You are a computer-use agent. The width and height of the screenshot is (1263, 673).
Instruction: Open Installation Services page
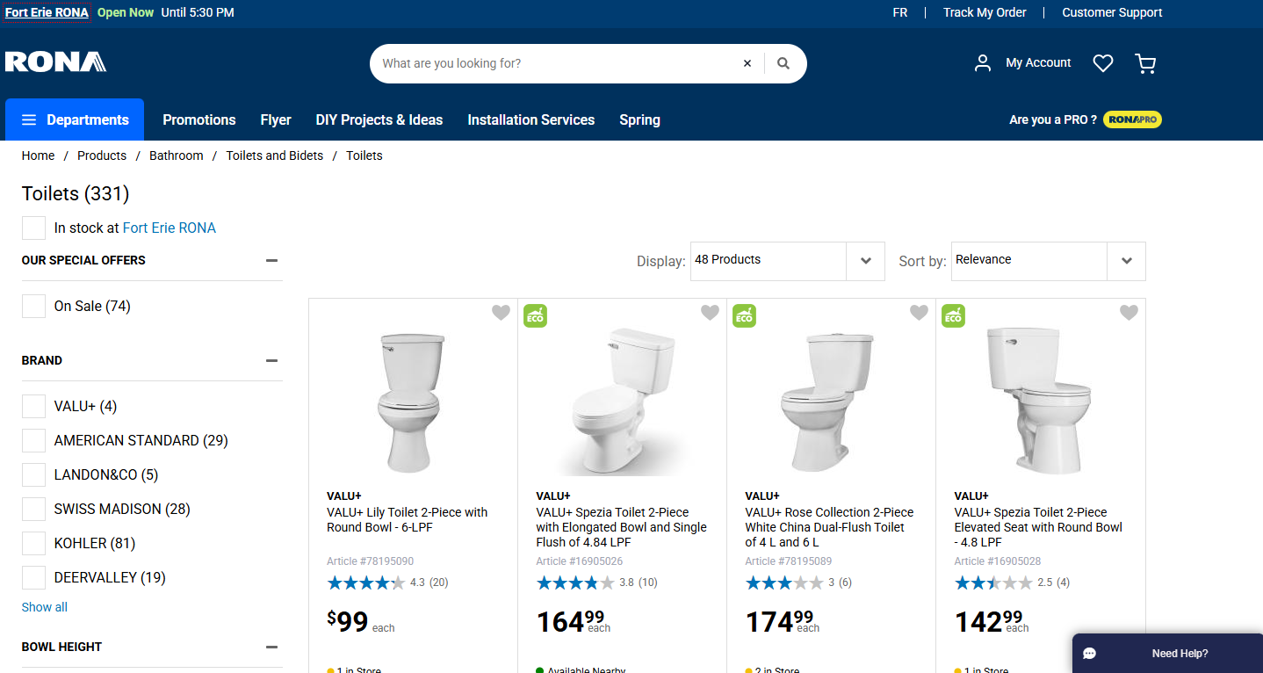click(x=531, y=119)
